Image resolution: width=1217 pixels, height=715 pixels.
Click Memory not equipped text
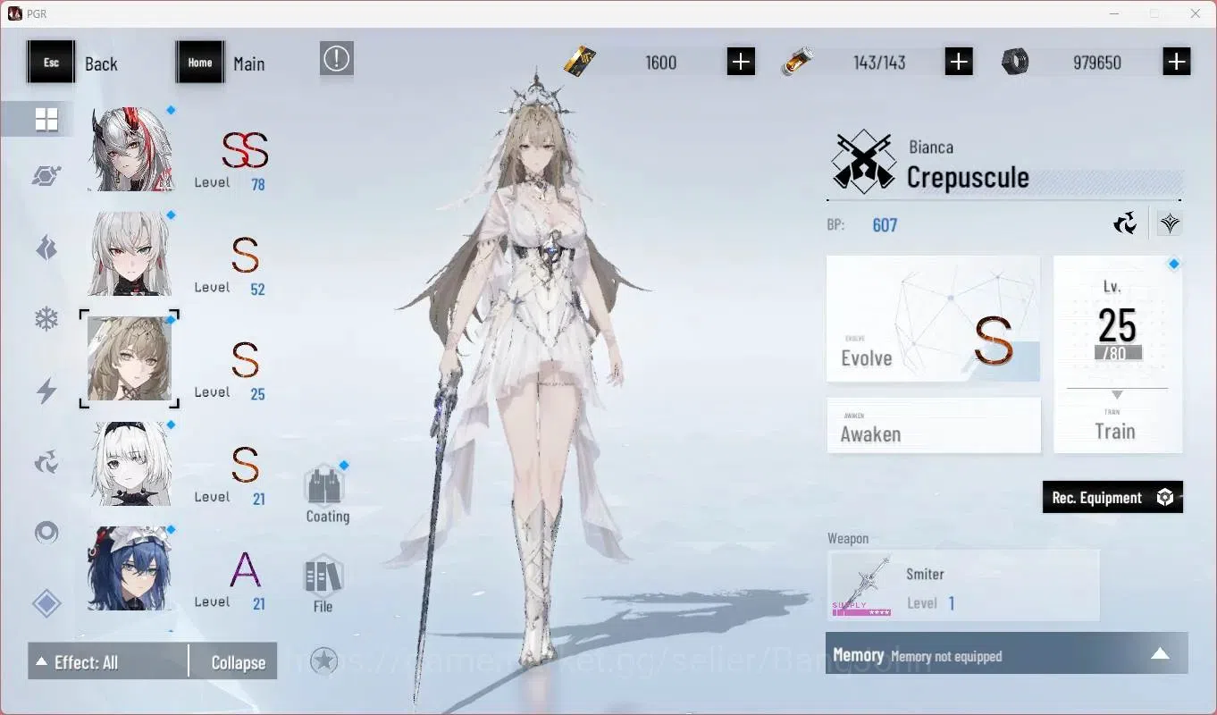tap(946, 657)
